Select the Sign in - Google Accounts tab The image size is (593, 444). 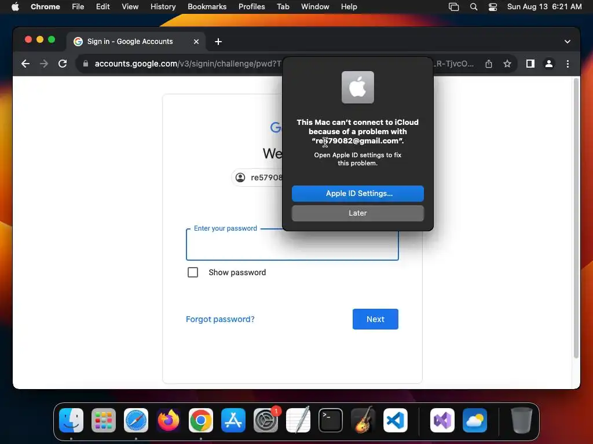tap(136, 42)
